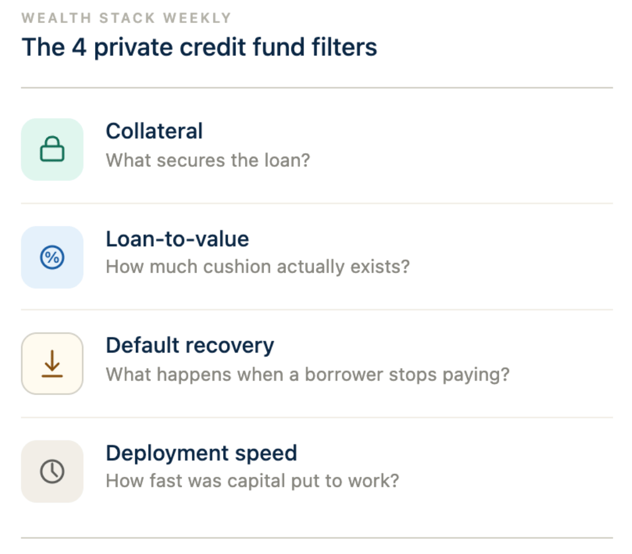Click the green lock icon for Collateral
This screenshot has width=632, height=554.
(x=52, y=149)
